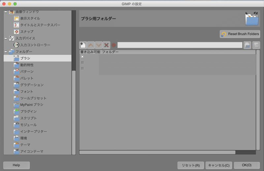Screen dimensions: 264x171
Task: Click the スクリプト folder icon
Action: tap(16, 118)
